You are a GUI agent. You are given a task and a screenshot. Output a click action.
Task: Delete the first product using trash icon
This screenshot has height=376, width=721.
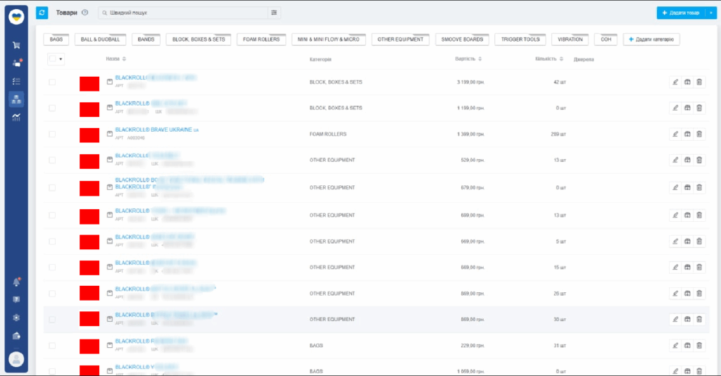699,82
